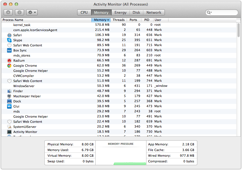242x170 pixels.
Task: Sort by Process Name column
Action: pos(46,20)
